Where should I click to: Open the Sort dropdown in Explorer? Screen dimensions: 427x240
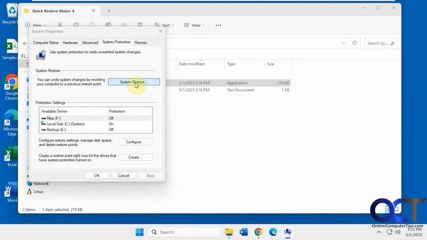coord(165,25)
